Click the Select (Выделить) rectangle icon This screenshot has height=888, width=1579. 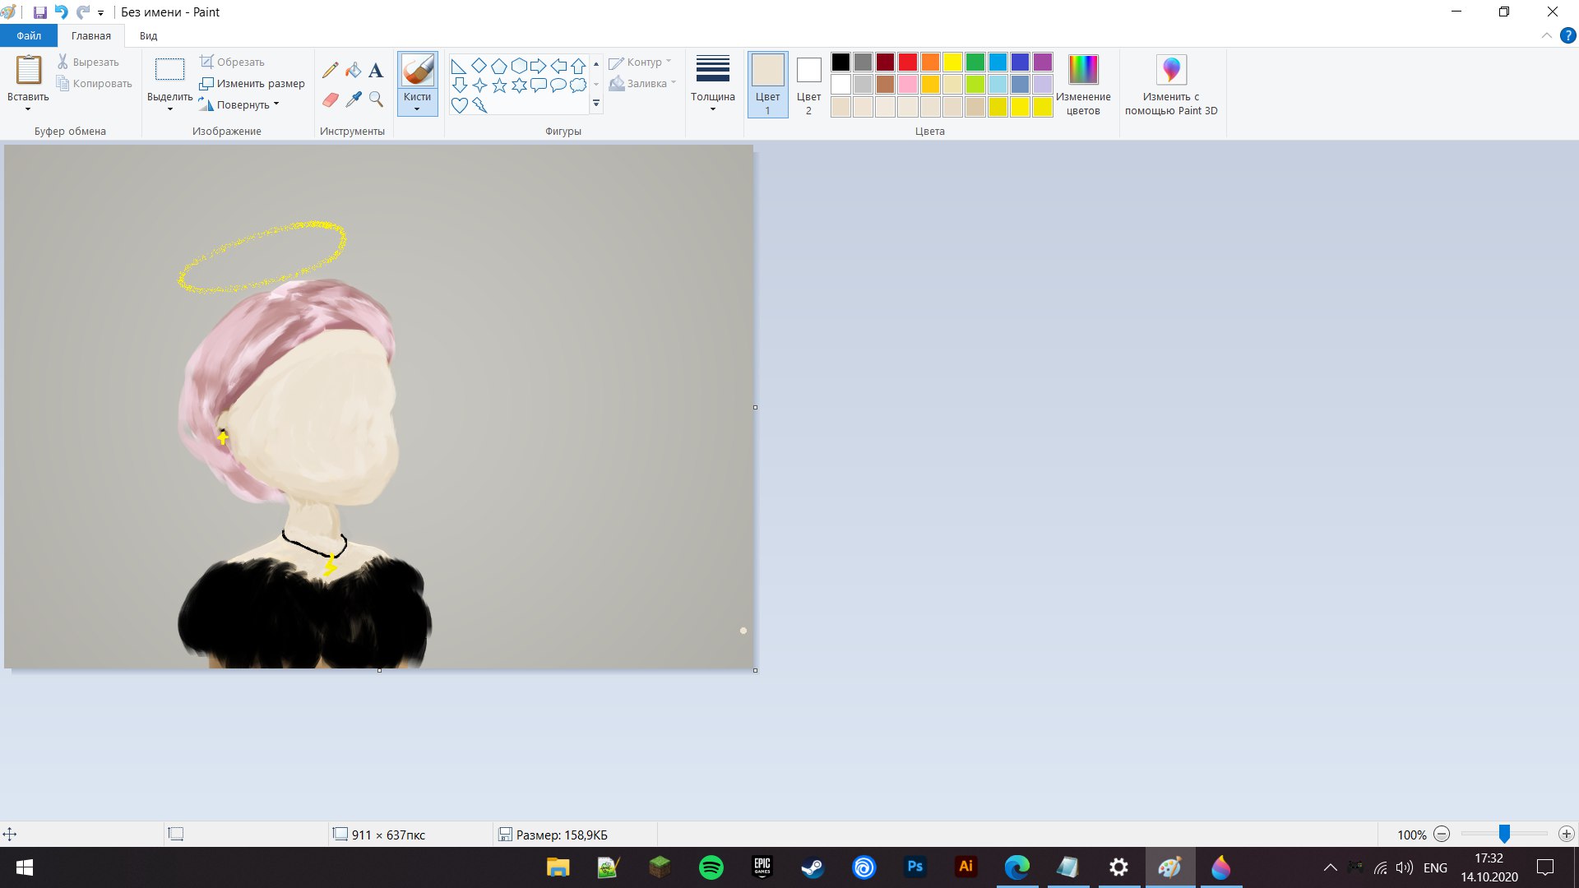(x=169, y=70)
